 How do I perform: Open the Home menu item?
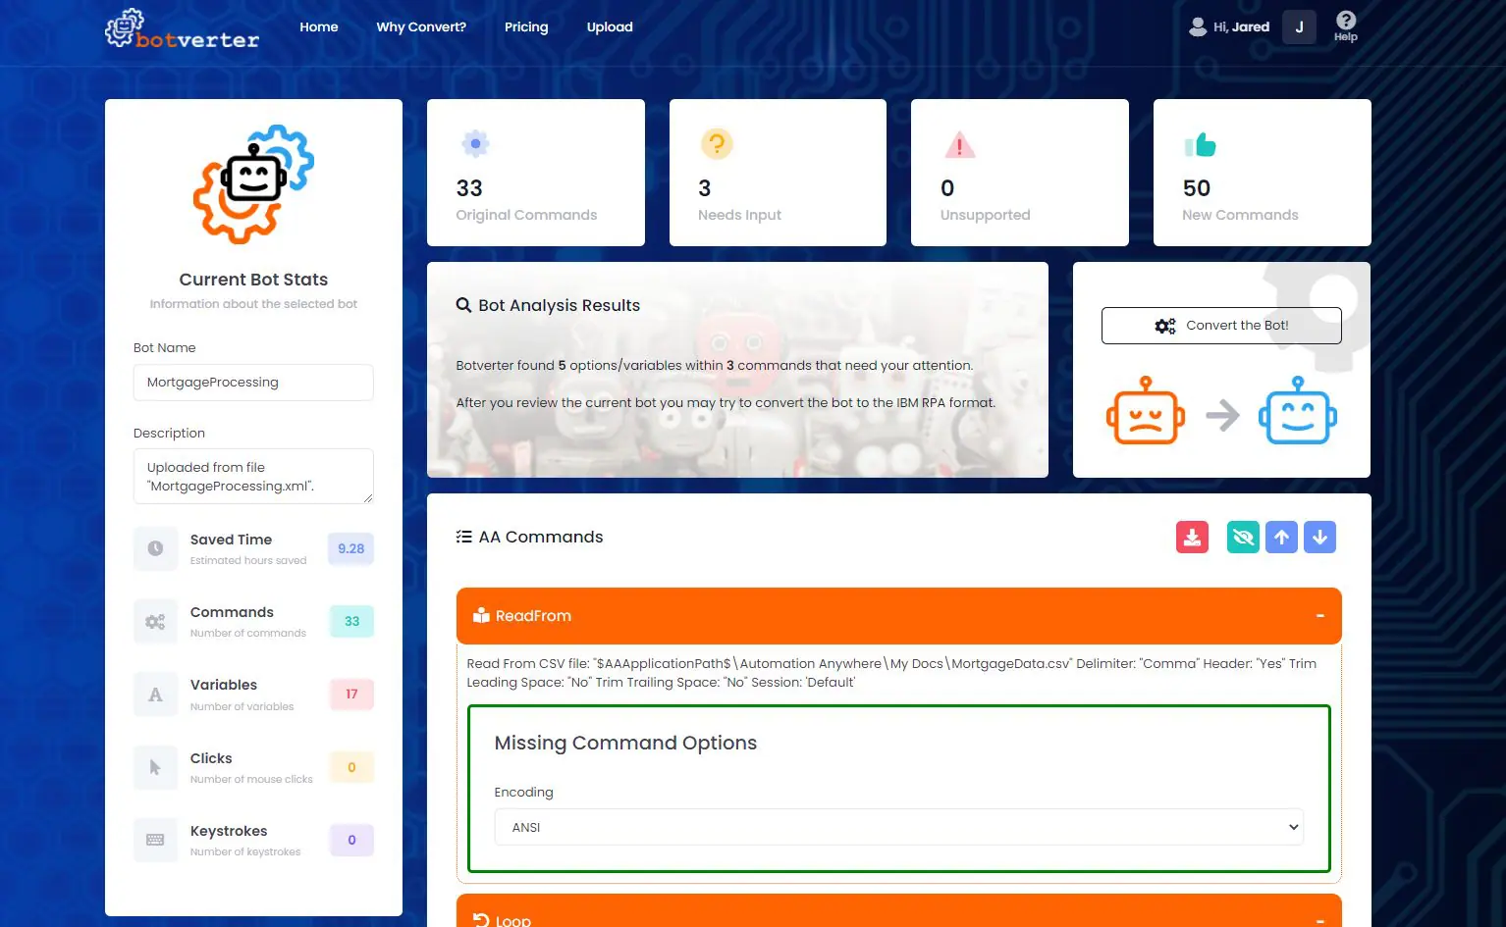click(319, 27)
